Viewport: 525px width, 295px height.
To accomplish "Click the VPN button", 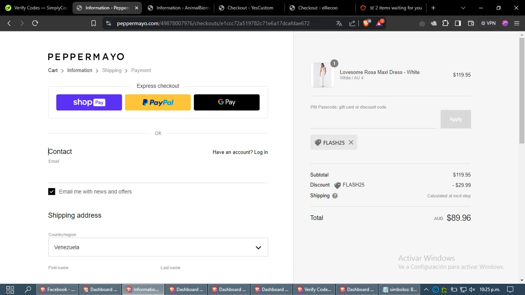I will [488, 23].
